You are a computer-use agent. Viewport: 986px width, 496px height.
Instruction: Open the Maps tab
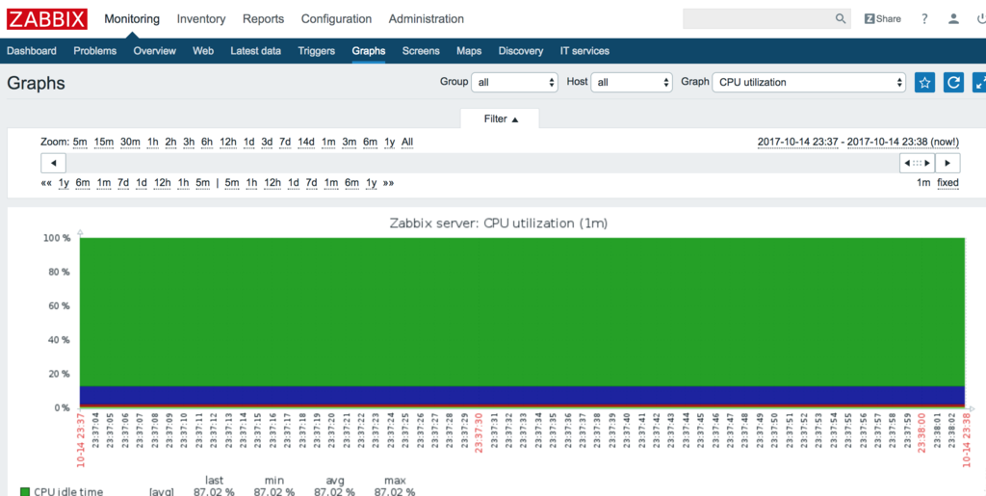469,51
